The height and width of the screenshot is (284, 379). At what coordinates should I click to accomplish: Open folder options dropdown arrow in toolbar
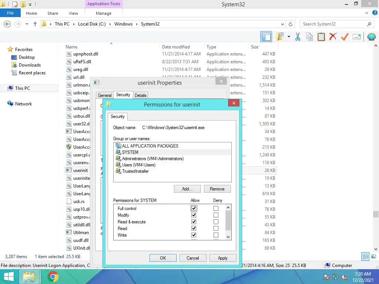[x=289, y=37]
